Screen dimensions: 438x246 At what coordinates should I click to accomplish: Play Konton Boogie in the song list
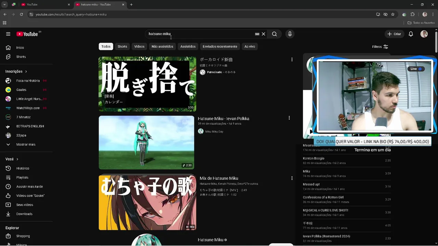[347, 161]
